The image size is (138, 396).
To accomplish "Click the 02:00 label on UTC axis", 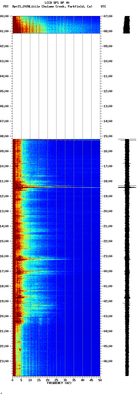I will click(x=108, y=301).
